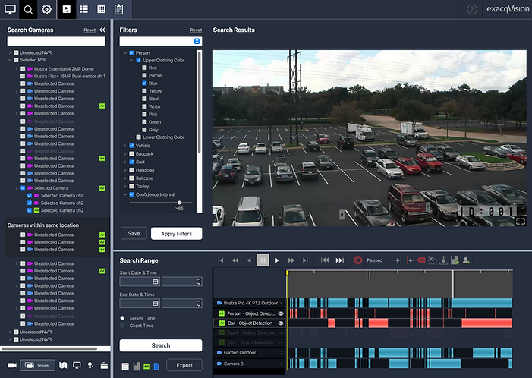
Task: Switch to the grid view tab
Action: [x=101, y=10]
